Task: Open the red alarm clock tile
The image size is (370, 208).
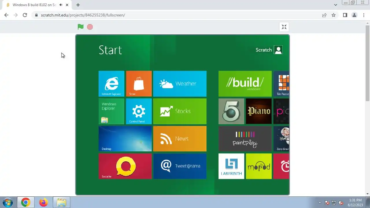Action: (281, 166)
